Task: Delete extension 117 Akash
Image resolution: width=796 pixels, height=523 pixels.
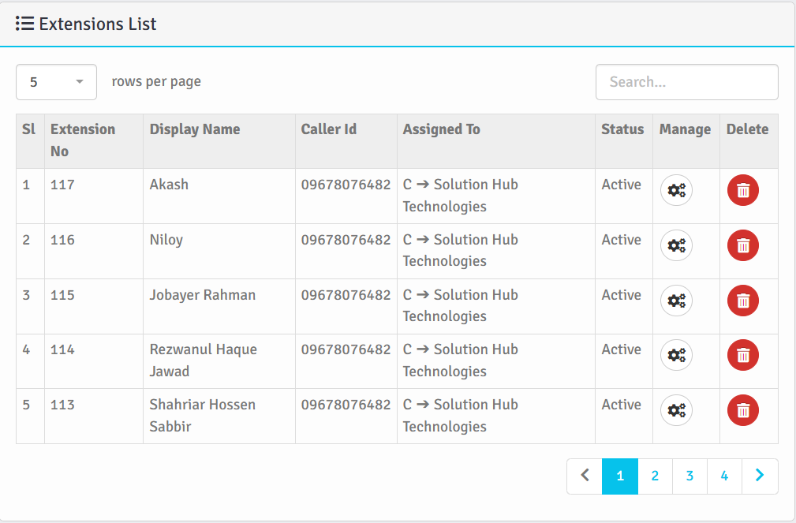Action: pyautogui.click(x=742, y=190)
